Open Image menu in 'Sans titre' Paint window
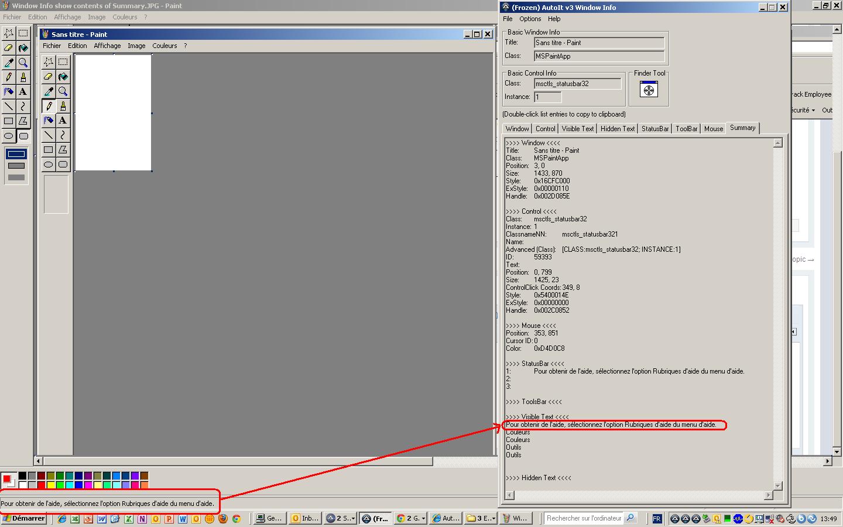The width and height of the screenshot is (843, 527). pyautogui.click(x=136, y=46)
